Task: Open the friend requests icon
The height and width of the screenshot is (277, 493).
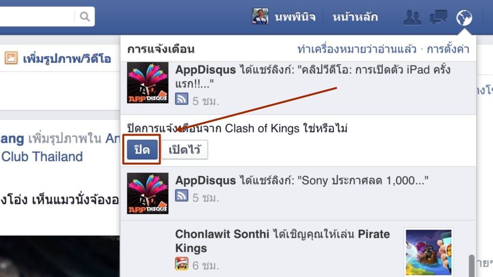Action: point(412,17)
